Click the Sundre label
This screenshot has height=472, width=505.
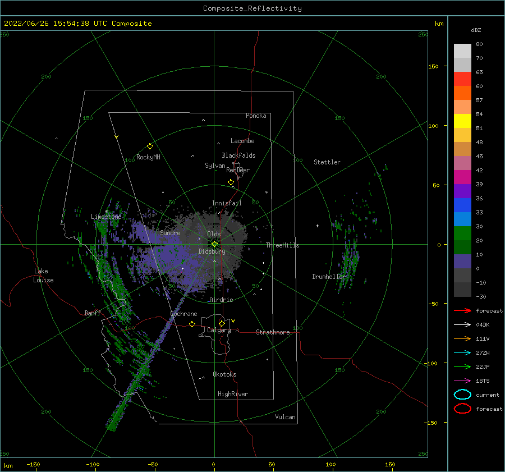(170, 232)
